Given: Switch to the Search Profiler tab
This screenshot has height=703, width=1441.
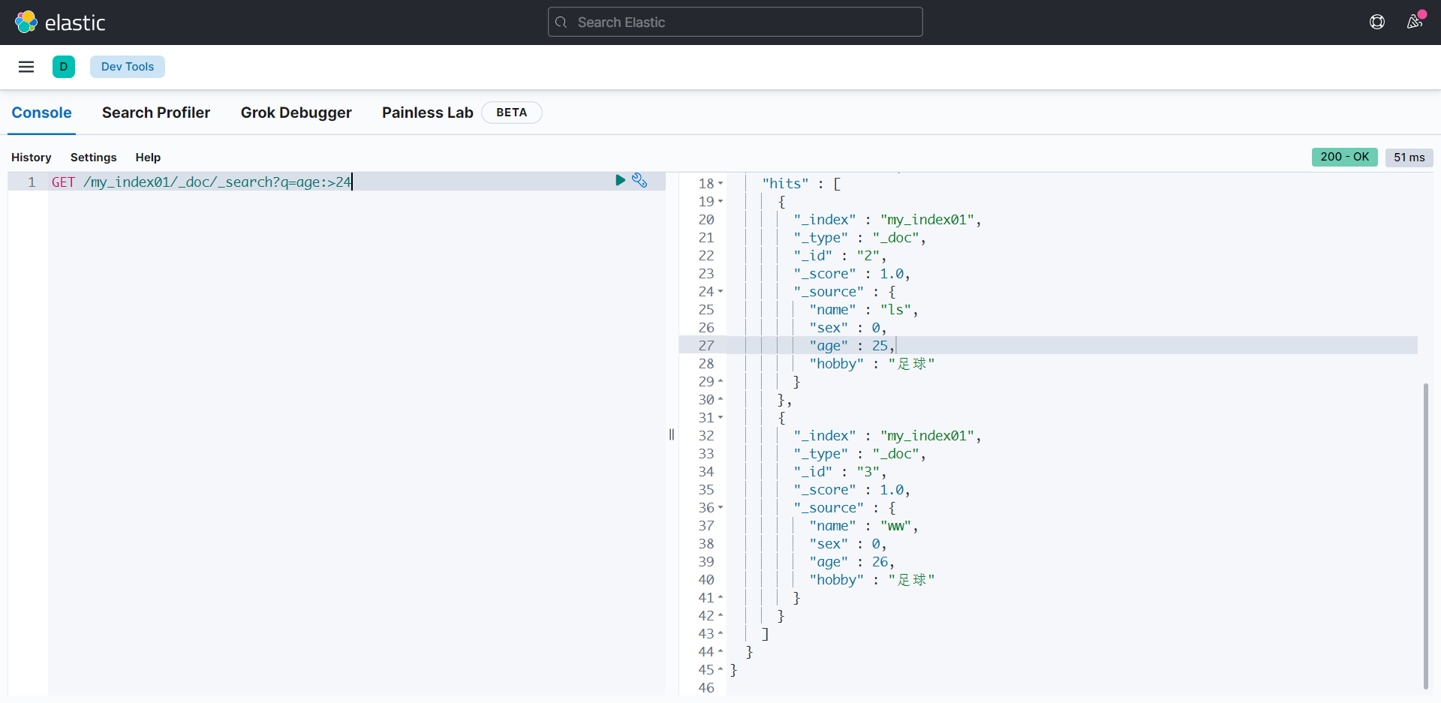Looking at the screenshot, I should (156, 113).
